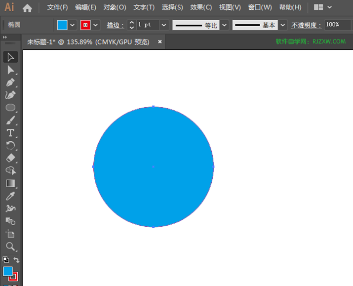
Task: Click the 不透明度 opacity panel link
Action: (x=306, y=25)
